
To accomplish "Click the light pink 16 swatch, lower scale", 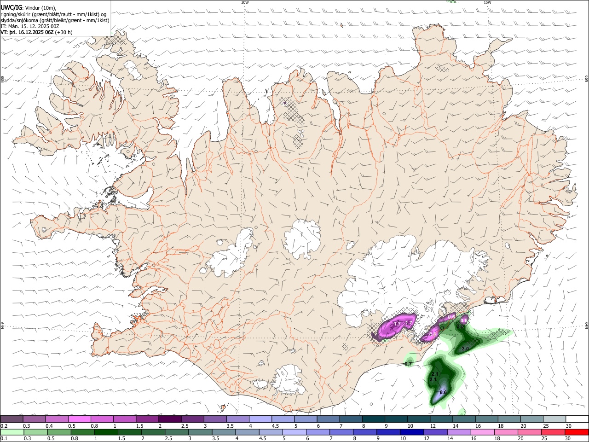I will [483, 432].
